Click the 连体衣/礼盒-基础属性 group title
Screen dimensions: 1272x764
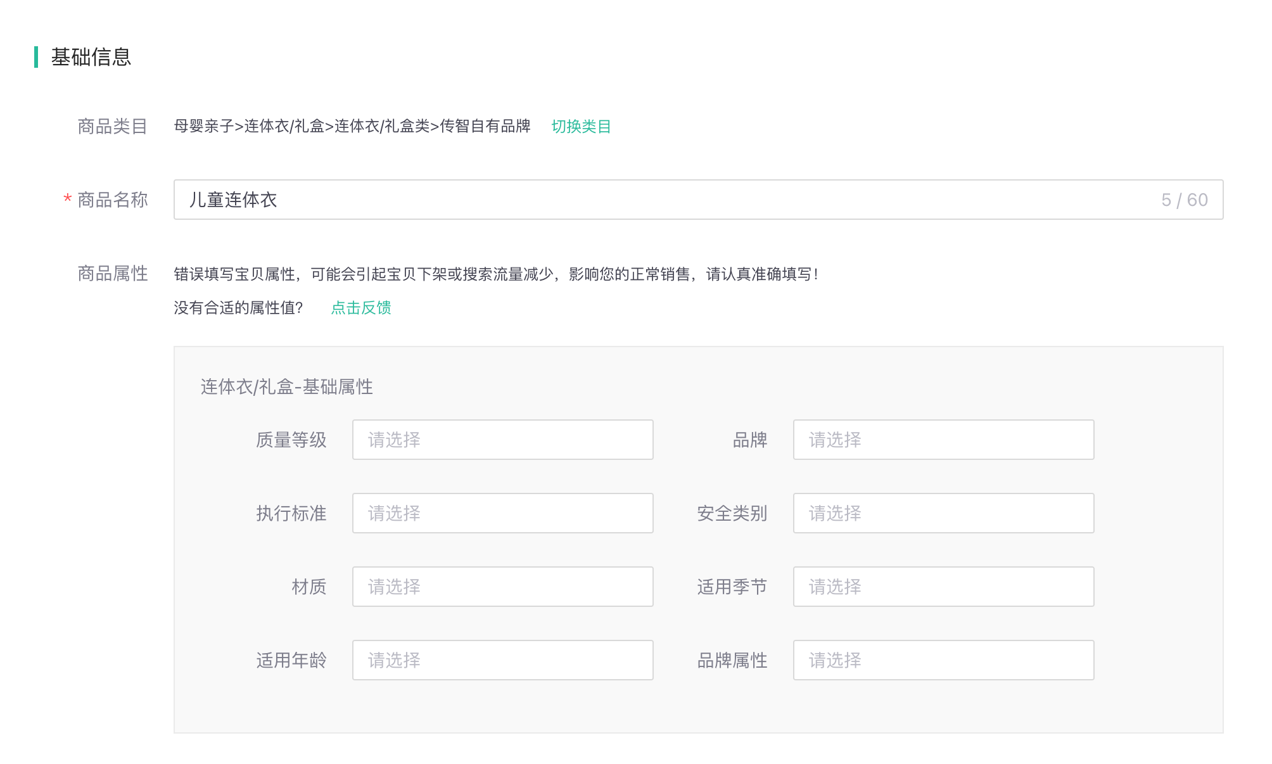[x=286, y=386]
